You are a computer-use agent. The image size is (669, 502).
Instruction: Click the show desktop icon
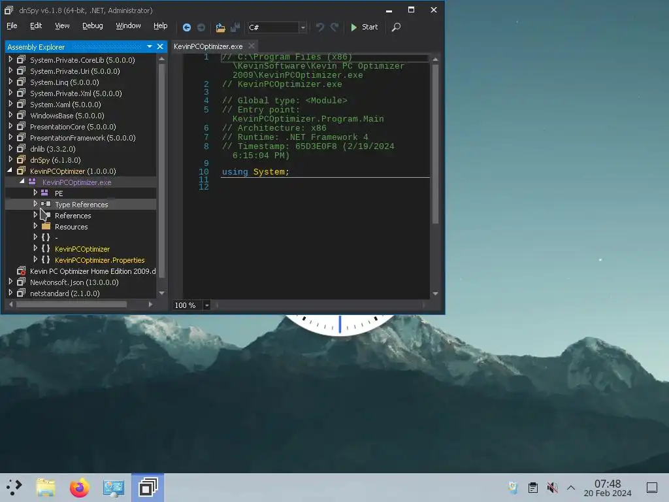[652, 488]
